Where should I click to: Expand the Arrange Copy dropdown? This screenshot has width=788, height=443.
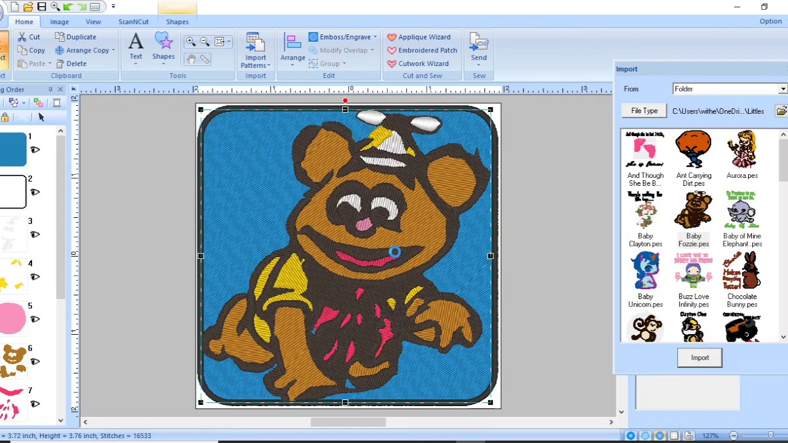click(x=113, y=50)
